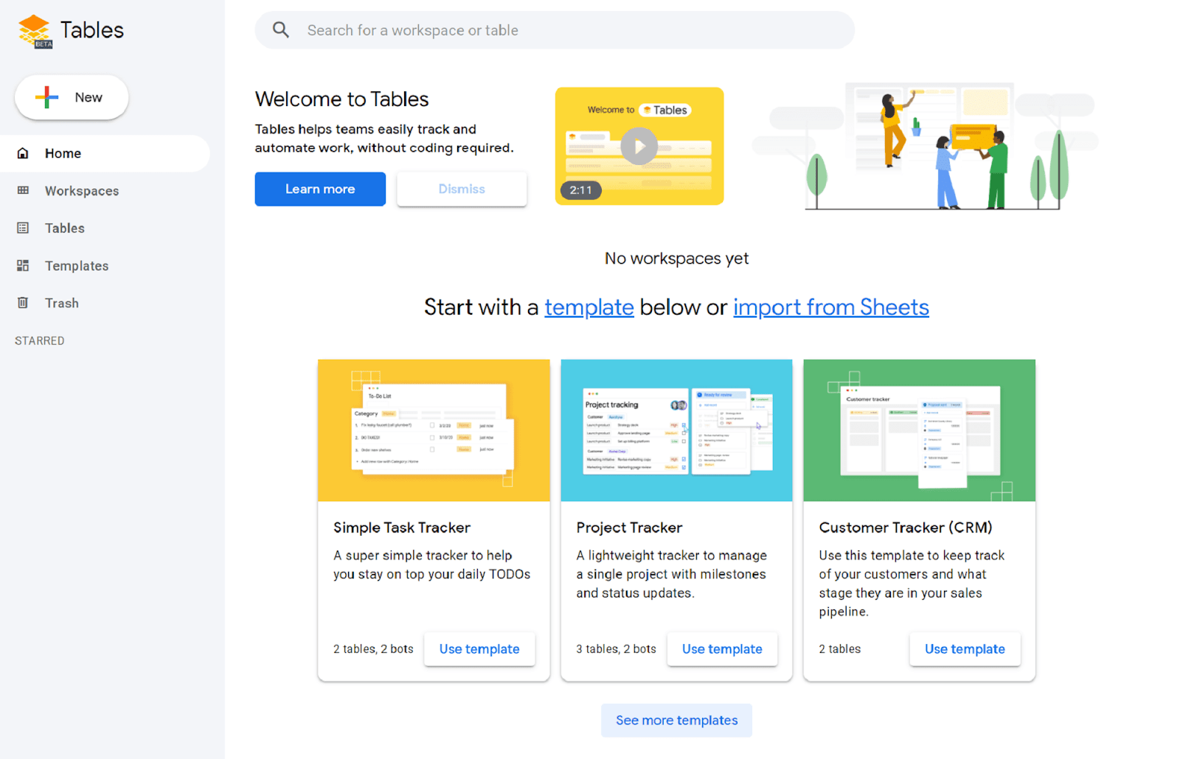The width and height of the screenshot is (1180, 759).
Task: Open the Home menu item
Action: [105, 153]
